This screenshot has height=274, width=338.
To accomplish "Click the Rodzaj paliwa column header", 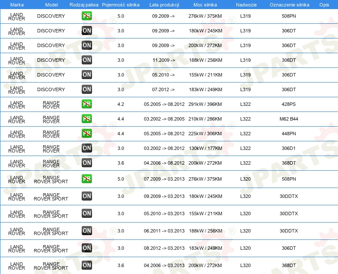I will pos(84,5).
